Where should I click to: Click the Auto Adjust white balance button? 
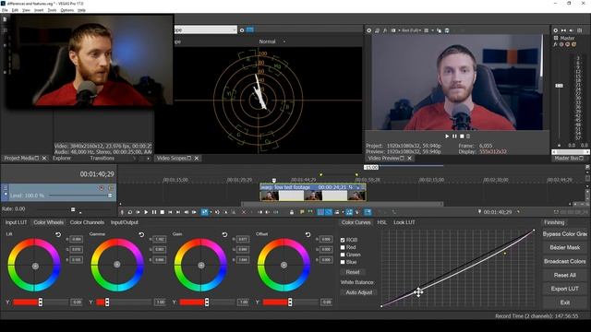(359, 292)
